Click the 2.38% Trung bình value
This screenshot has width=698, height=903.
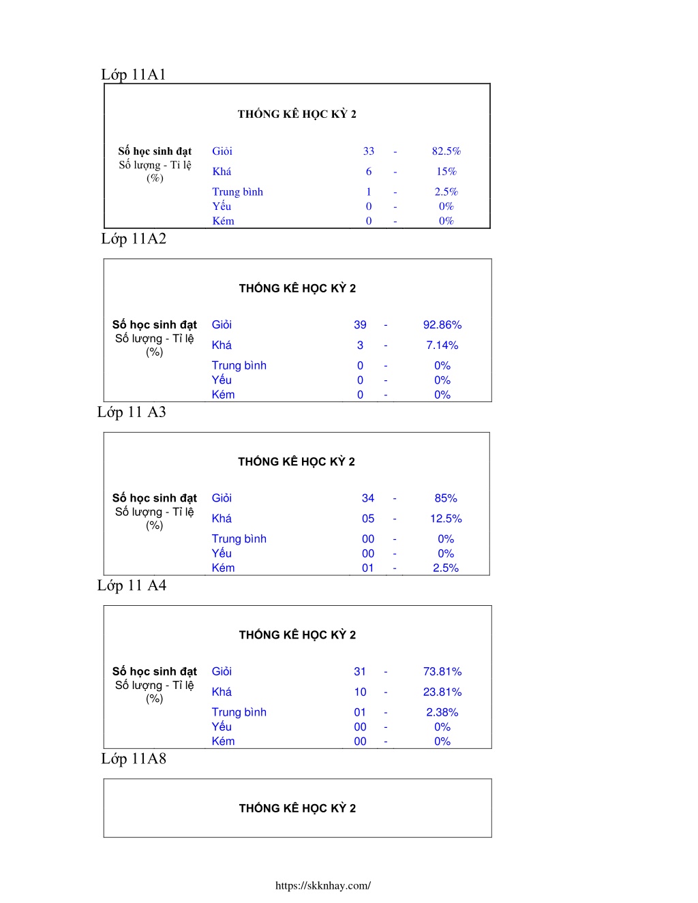pos(442,712)
